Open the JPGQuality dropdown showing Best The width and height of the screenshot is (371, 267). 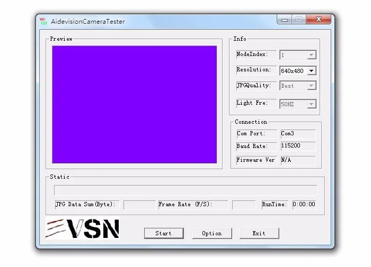[298, 86]
